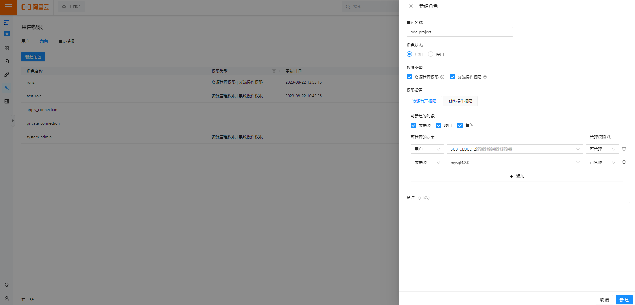Open manageable dropdown in user row
This screenshot has width=635, height=305.
603,149
